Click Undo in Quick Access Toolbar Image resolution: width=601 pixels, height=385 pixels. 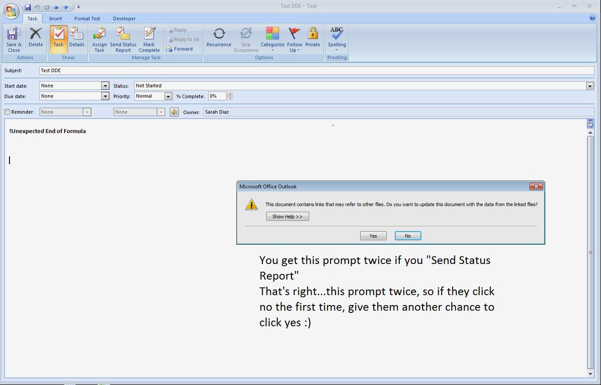pyautogui.click(x=37, y=7)
